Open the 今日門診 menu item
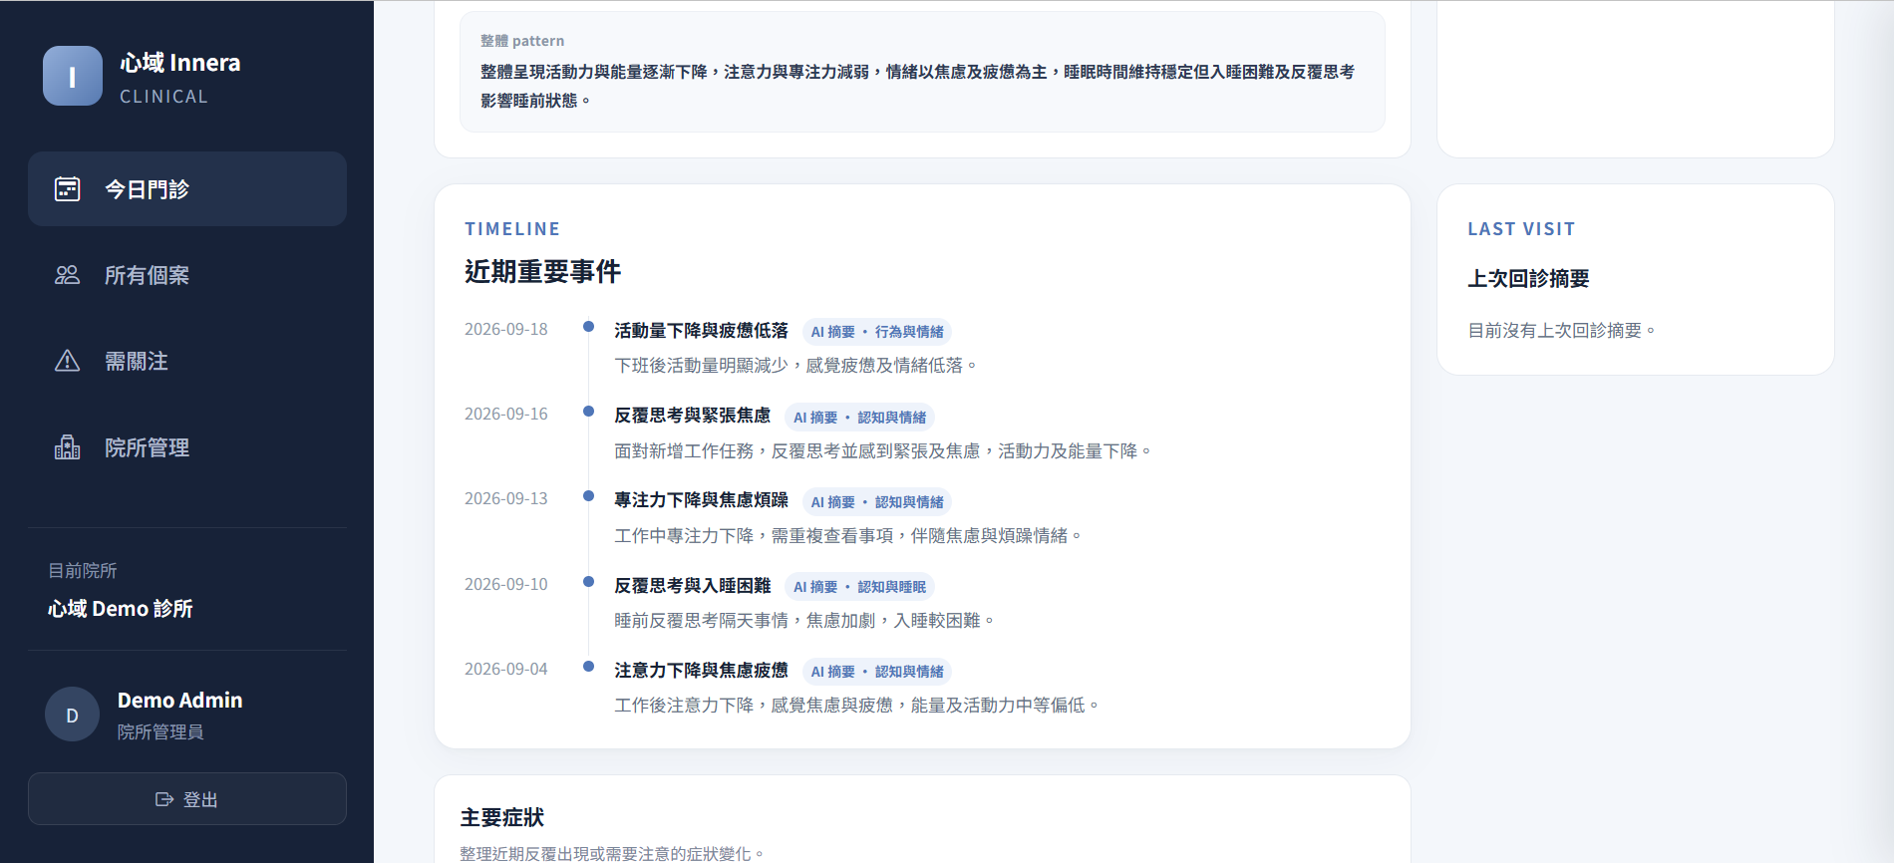This screenshot has width=1894, height=863. click(187, 188)
